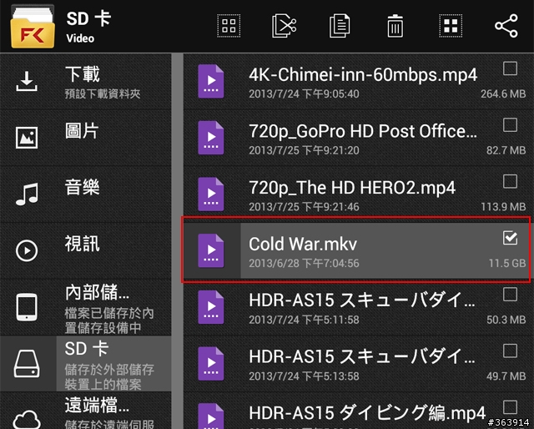534x429 pixels.
Task: Click video file icon of 4K-Chimei-inn-60mbps.mp4
Action: [211, 82]
